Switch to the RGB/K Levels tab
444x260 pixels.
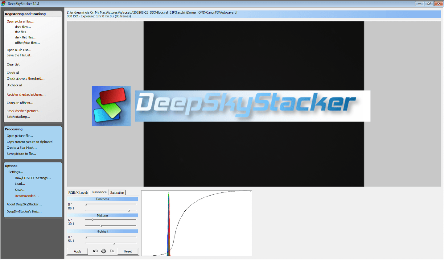78,192
